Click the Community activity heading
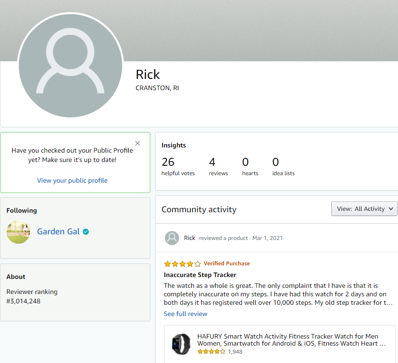Image resolution: width=398 pixels, height=363 pixels. tap(199, 209)
